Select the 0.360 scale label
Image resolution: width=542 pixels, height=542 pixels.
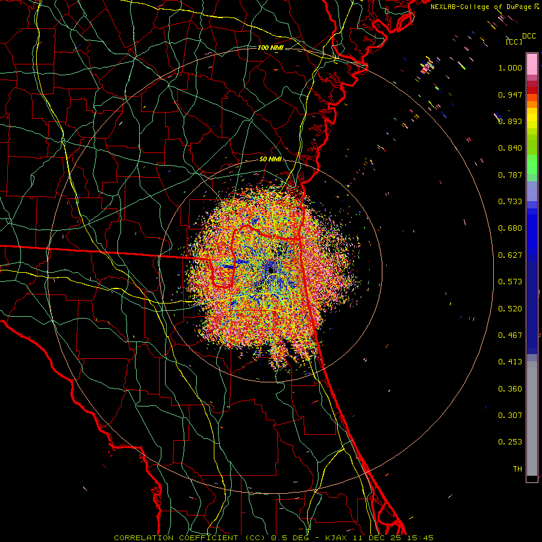coord(510,389)
